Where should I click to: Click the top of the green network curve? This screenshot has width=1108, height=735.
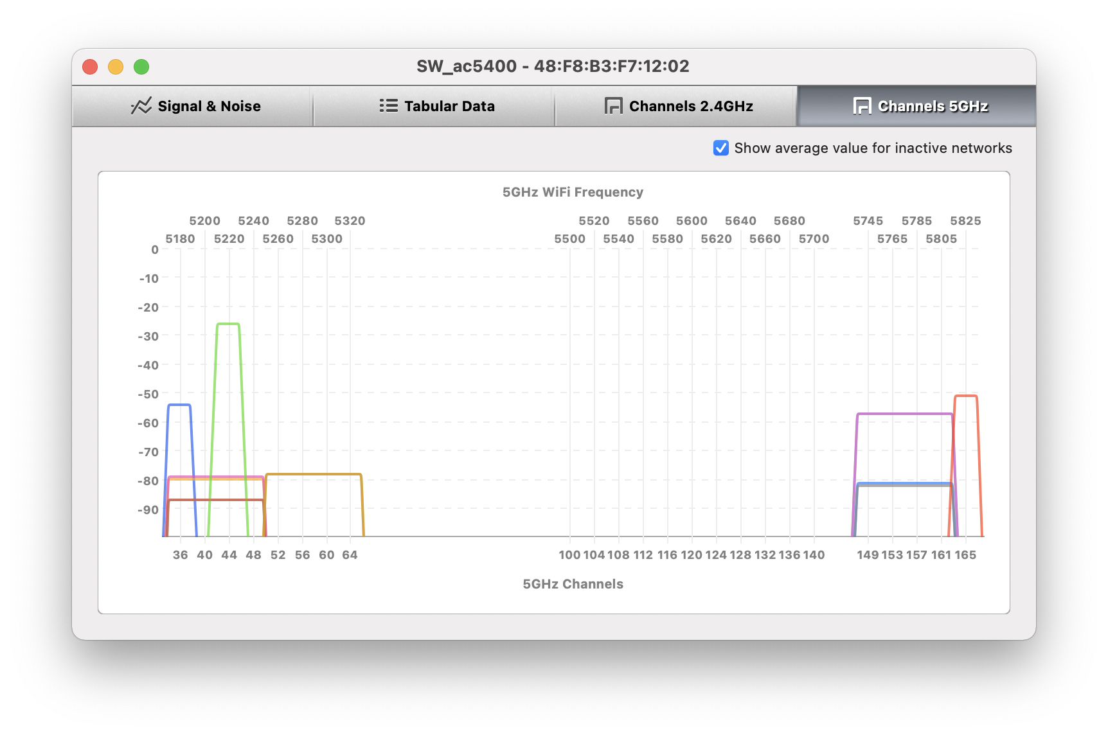228,324
